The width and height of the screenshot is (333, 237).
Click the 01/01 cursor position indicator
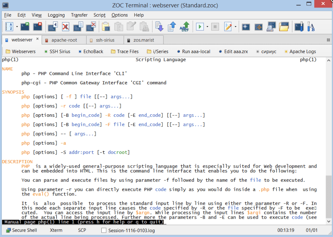312,230
